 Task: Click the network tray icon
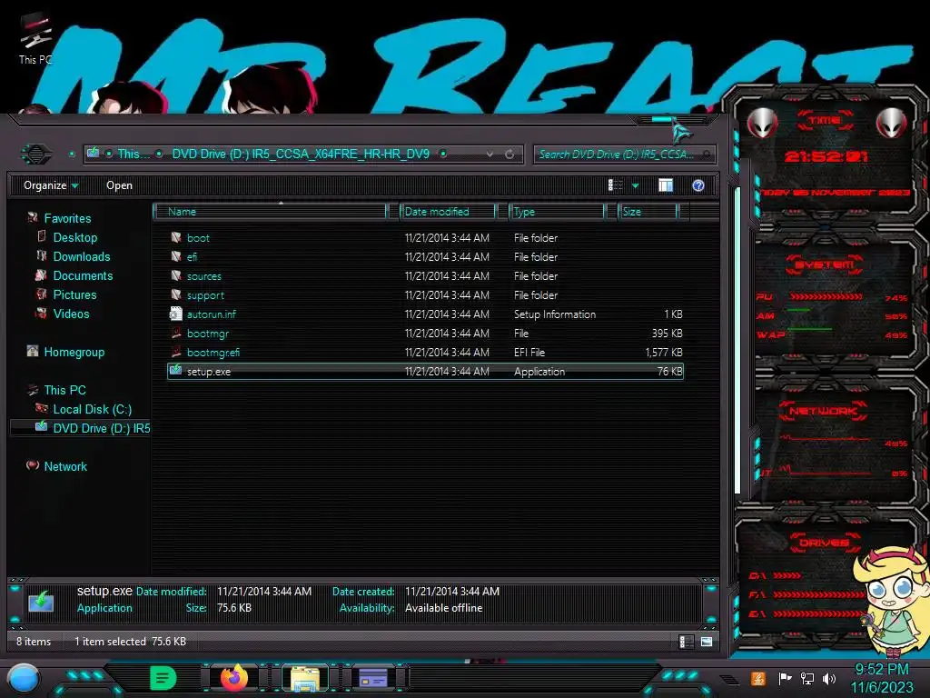point(806,678)
